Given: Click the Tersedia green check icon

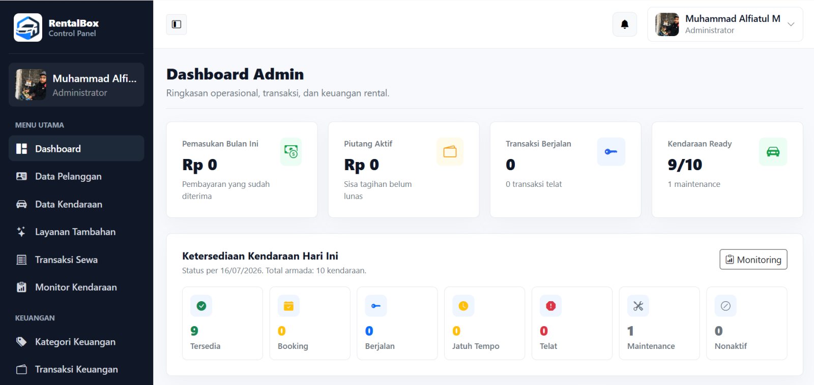Looking at the screenshot, I should coord(201,306).
